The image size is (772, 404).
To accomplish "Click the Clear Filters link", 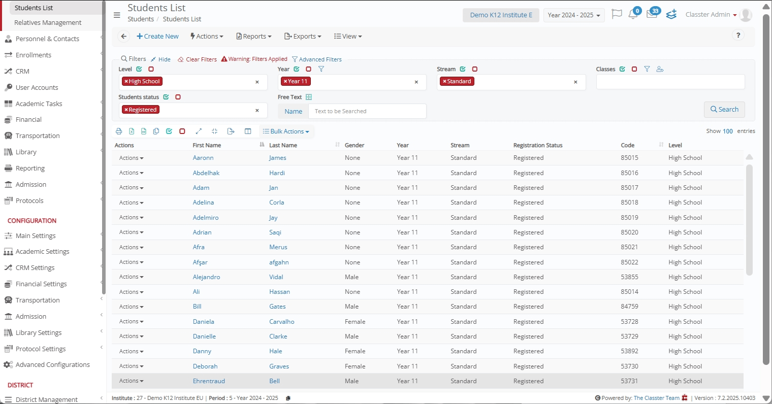I will click(197, 59).
